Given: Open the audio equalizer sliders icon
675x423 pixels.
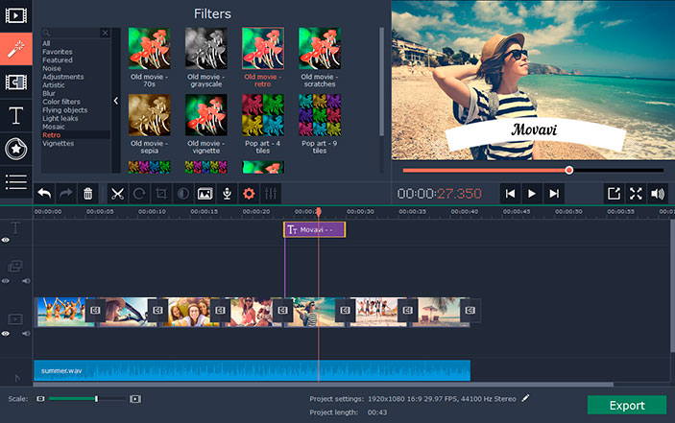Looking at the screenshot, I should click(271, 193).
